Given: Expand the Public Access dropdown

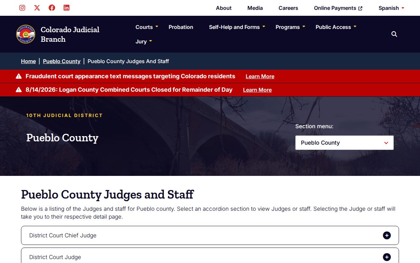Looking at the screenshot, I should click(355, 27).
